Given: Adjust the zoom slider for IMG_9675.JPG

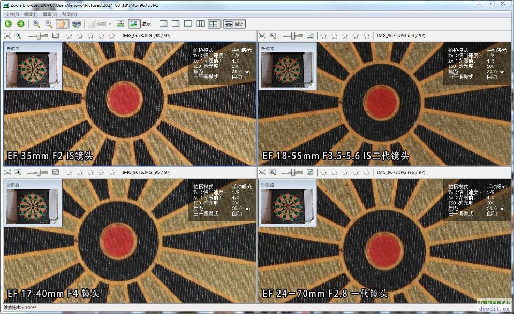Looking at the screenshot, I should [292, 36].
